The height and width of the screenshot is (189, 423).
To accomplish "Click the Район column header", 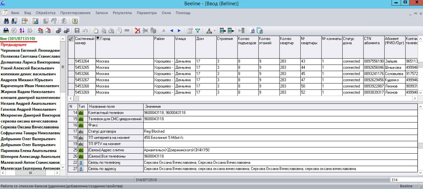I will [164, 47].
